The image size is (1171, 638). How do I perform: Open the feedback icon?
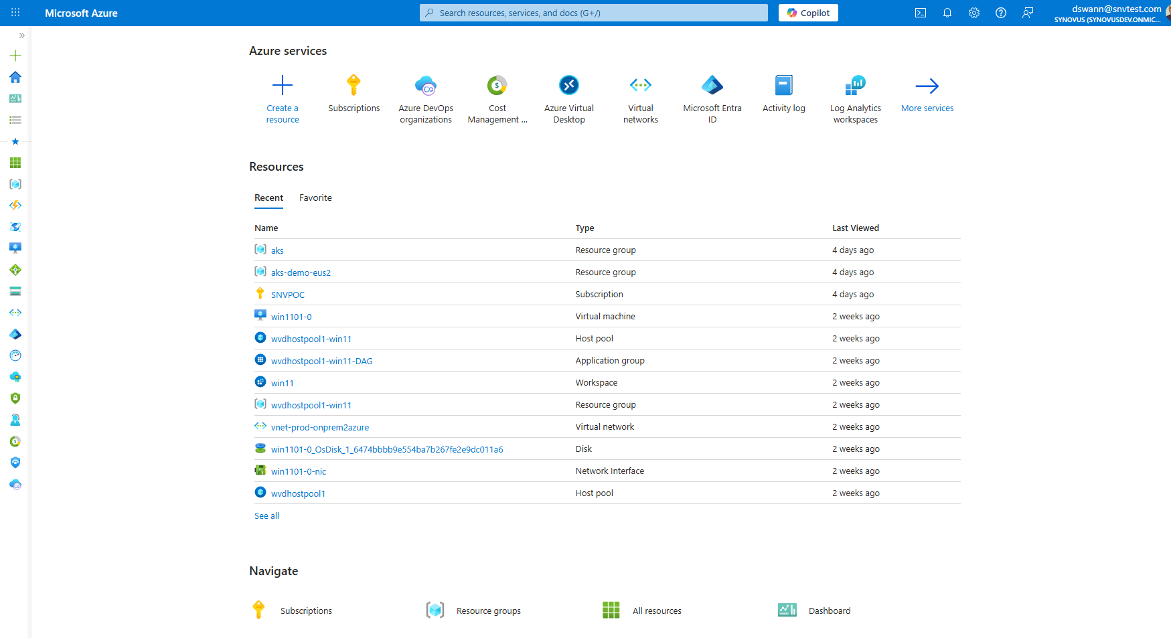click(x=1028, y=12)
